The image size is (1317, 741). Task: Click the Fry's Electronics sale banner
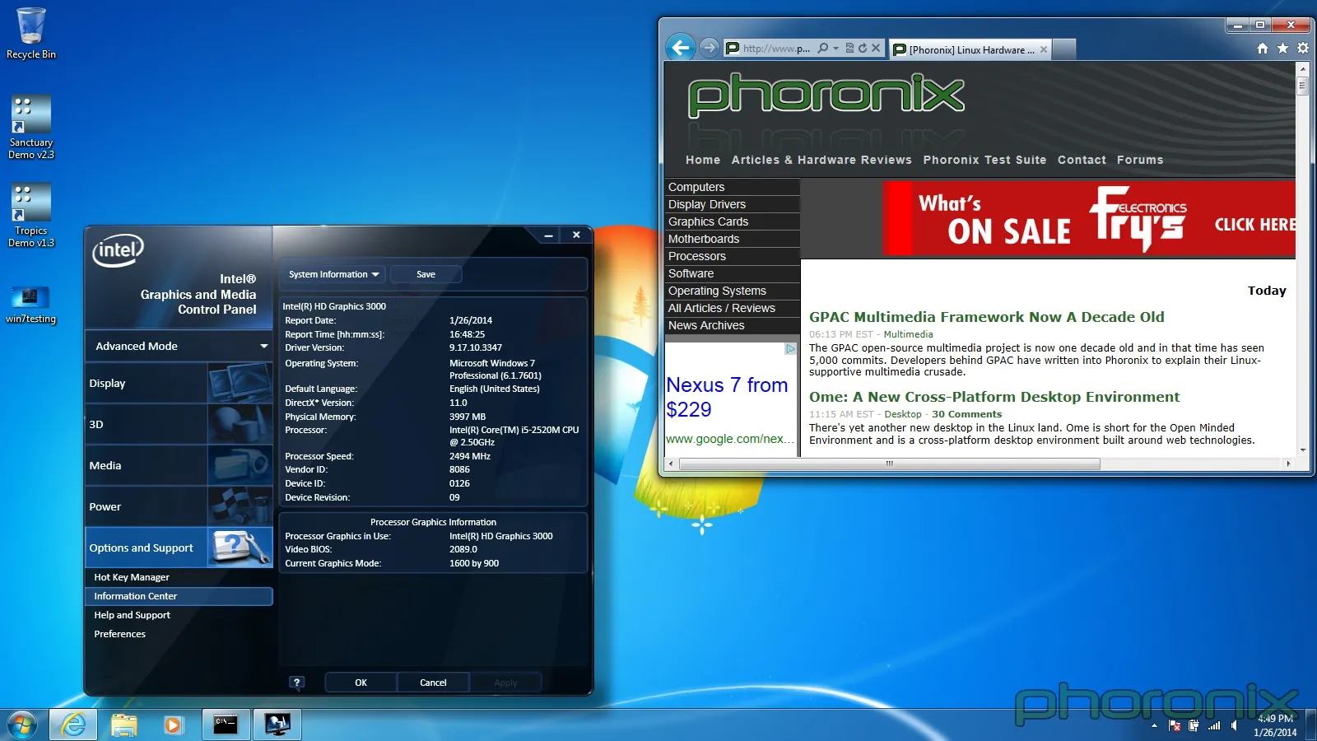[x=1089, y=218]
